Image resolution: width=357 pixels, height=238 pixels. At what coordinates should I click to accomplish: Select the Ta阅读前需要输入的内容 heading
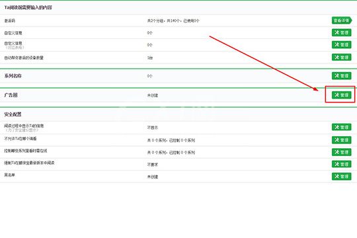click(28, 7)
